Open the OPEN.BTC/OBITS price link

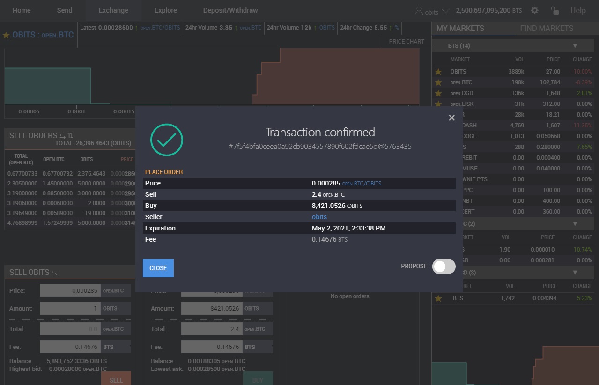click(x=362, y=184)
